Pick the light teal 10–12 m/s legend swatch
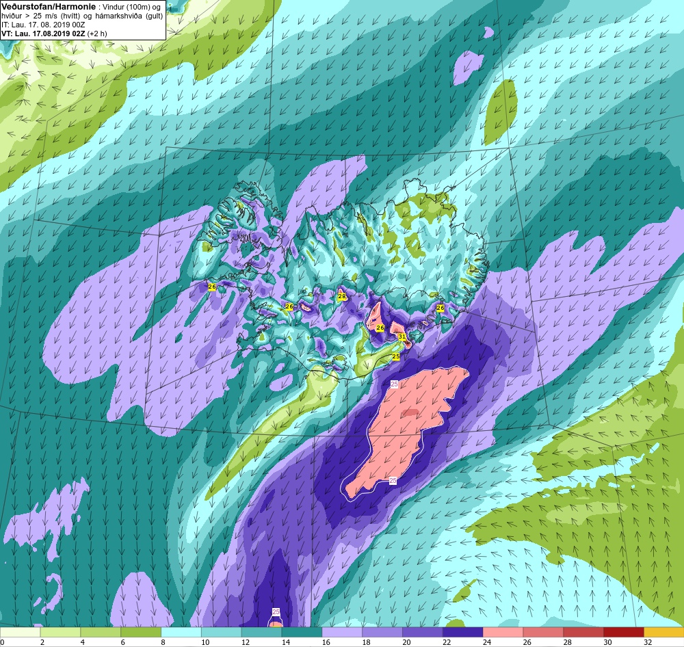 (x=221, y=632)
